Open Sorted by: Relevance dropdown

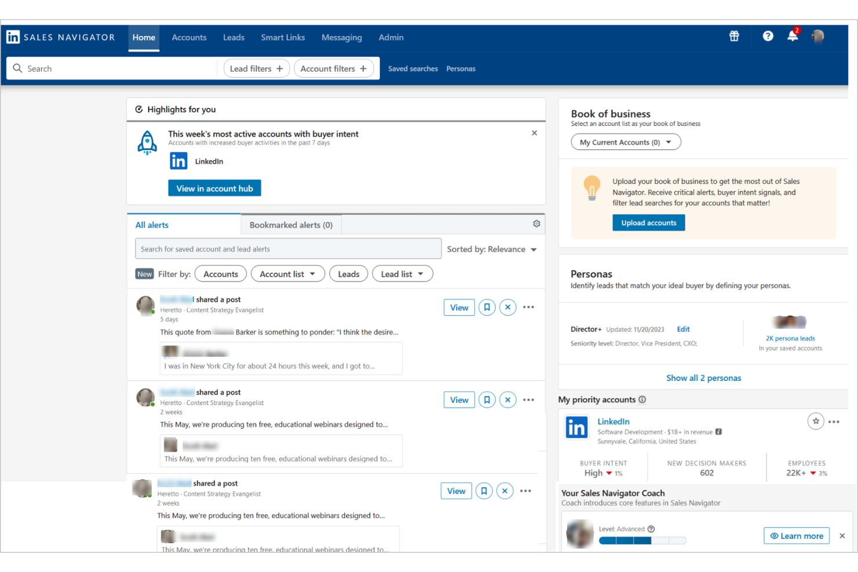point(492,249)
